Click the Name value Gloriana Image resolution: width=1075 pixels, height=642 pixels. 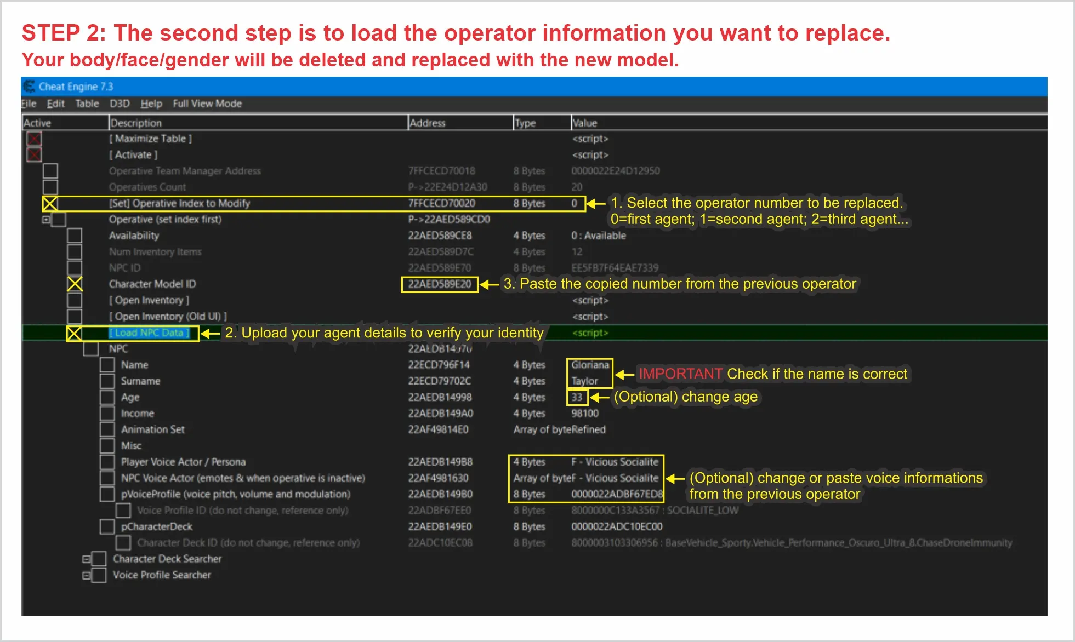pyautogui.click(x=590, y=365)
